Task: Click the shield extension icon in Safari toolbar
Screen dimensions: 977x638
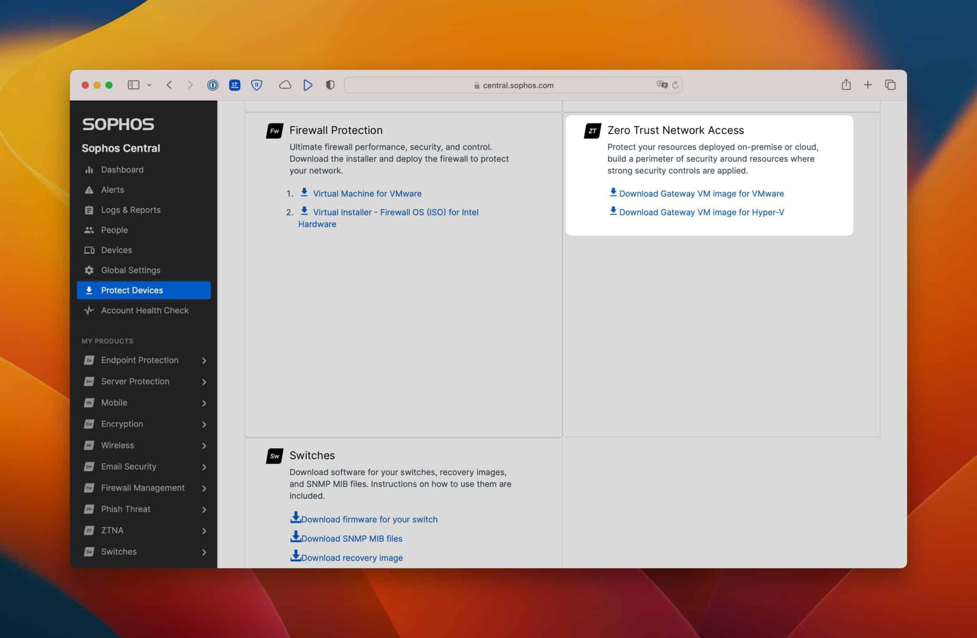Action: (257, 85)
